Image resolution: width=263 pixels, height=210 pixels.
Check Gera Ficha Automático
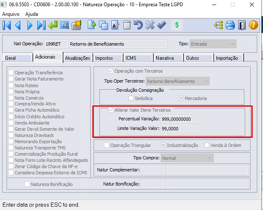pyautogui.click(x=11, y=110)
